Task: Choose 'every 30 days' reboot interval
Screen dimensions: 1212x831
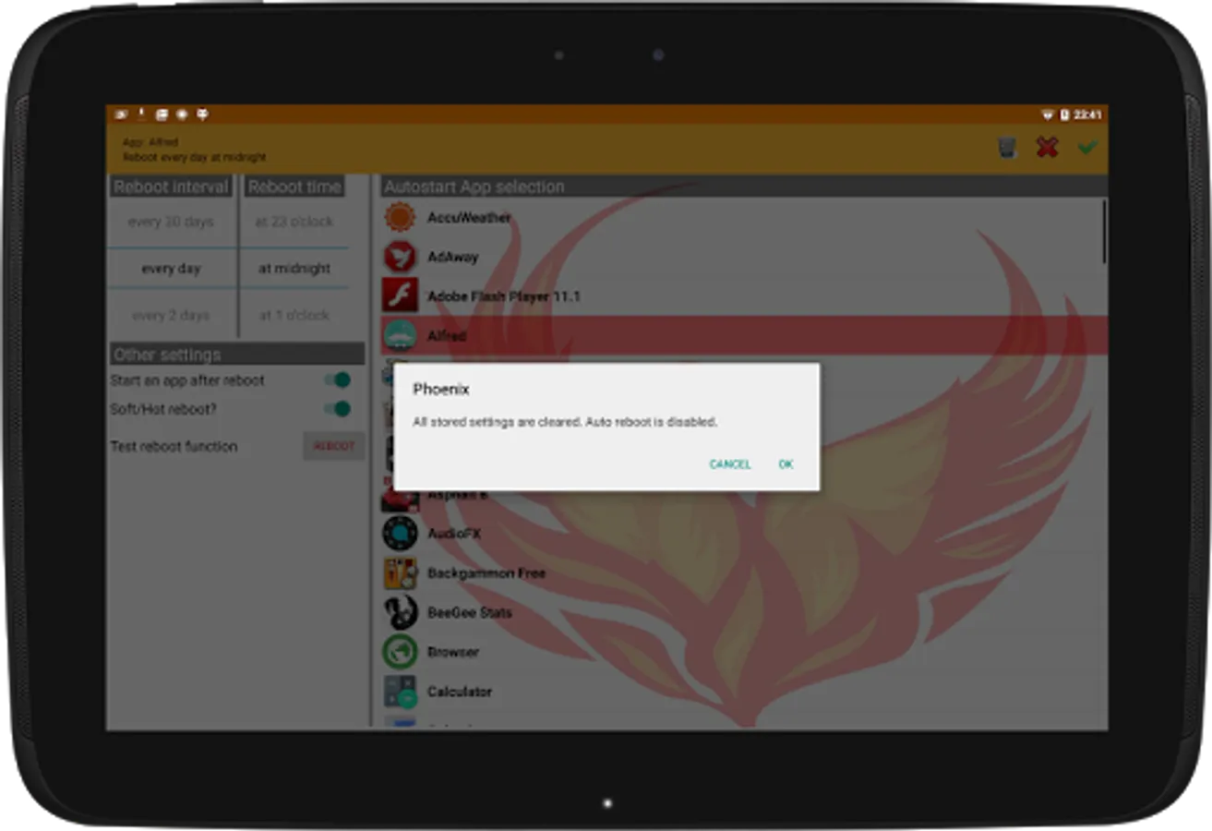Action: tap(171, 222)
